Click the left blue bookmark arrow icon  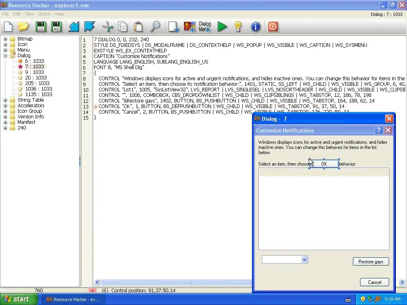coord(74,27)
